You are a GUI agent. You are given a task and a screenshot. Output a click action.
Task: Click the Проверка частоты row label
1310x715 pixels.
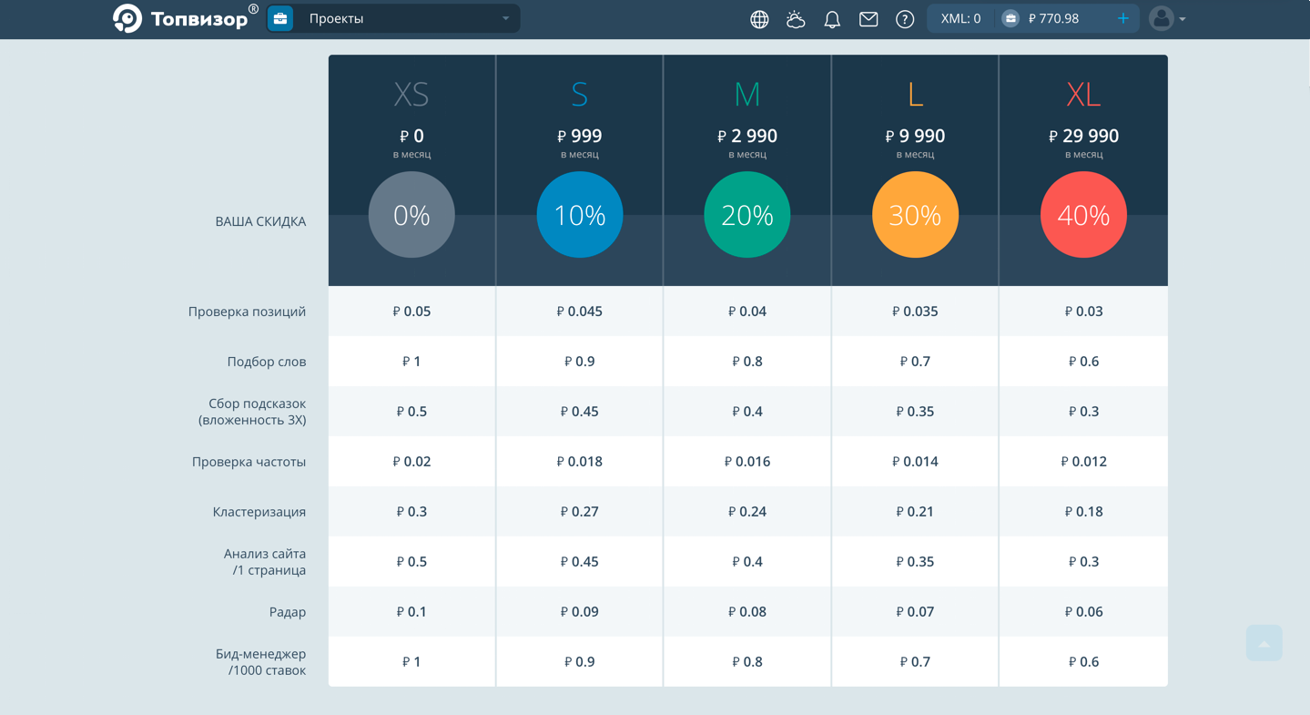pyautogui.click(x=249, y=462)
